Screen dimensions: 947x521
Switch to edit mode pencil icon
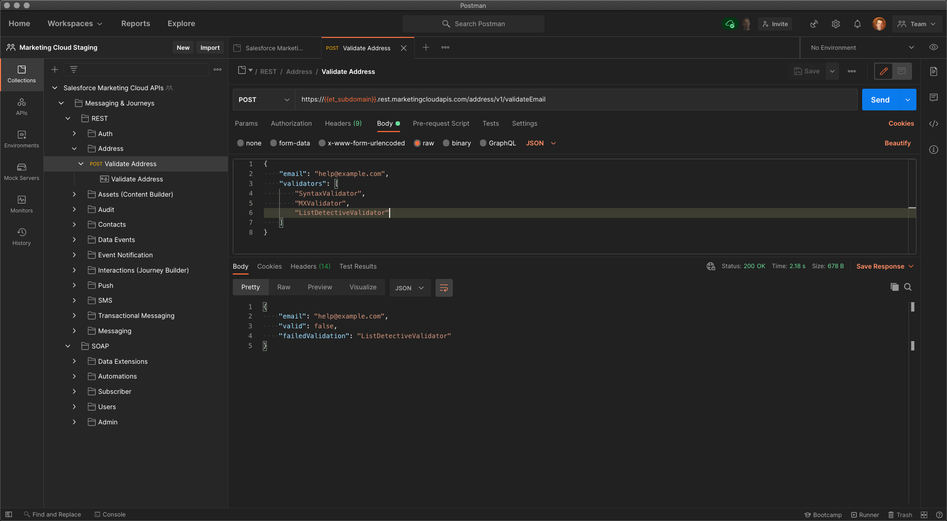884,71
